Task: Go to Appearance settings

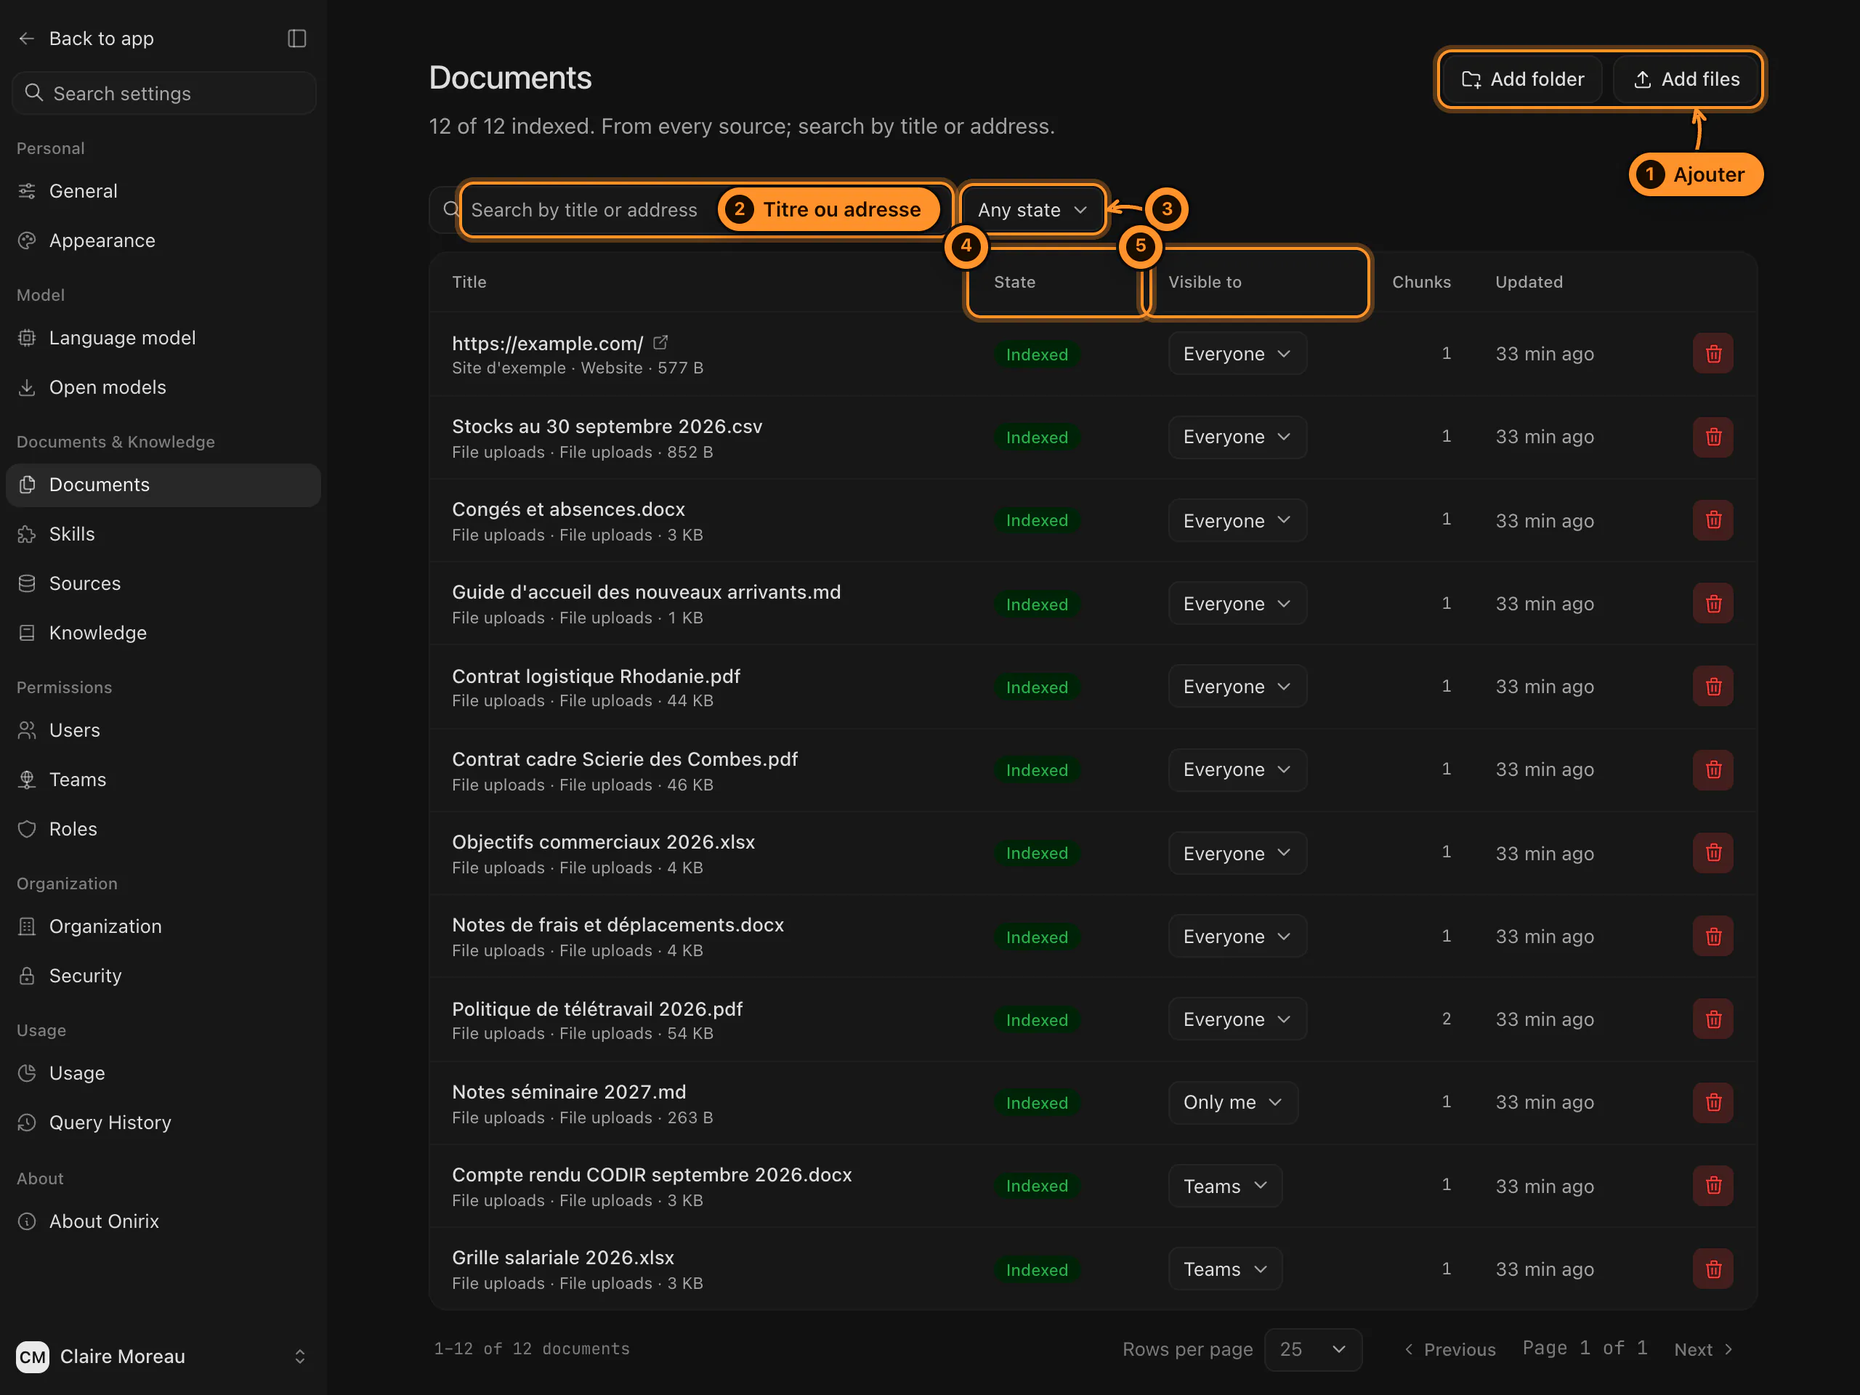Action: (163, 240)
